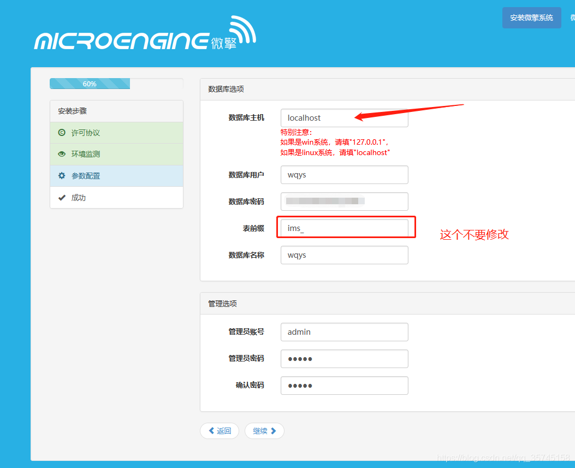Image resolution: width=575 pixels, height=468 pixels.
Task: Click the 数据库名称 label
Action: 246,255
